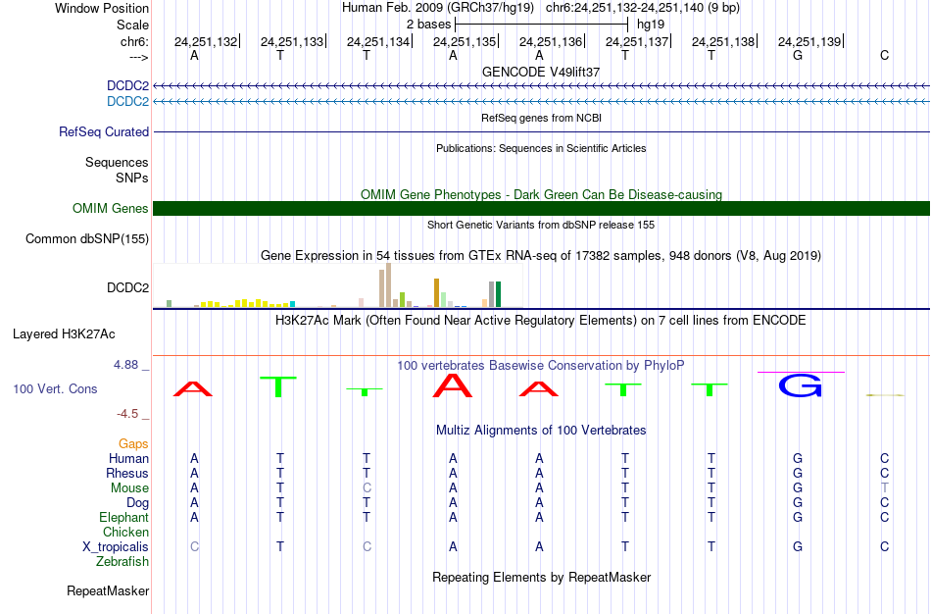Select the Rhesus species row label

pos(127,473)
